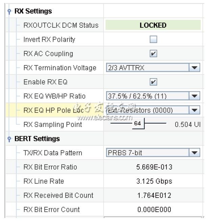Collapse the BERT Settings section
Screen dimensions: 209x221
pyautogui.click(x=9, y=139)
